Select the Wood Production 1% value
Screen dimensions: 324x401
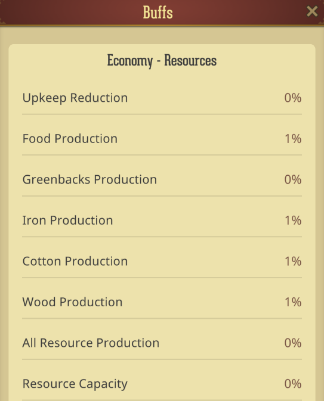(x=293, y=302)
